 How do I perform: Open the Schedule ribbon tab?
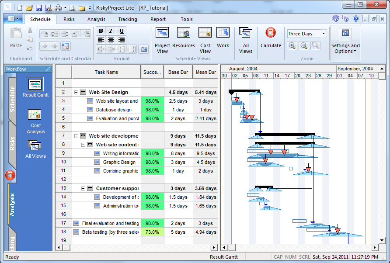pyautogui.click(x=40, y=19)
